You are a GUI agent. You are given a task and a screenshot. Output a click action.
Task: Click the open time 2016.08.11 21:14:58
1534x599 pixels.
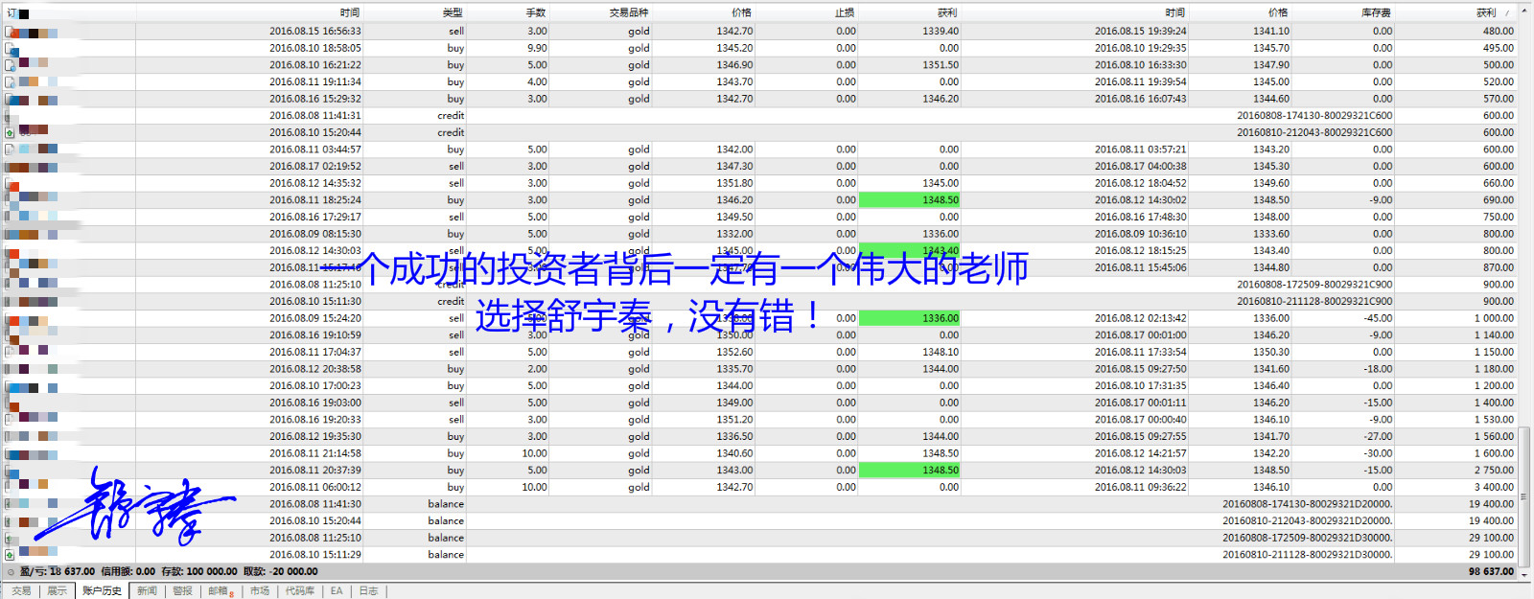(x=315, y=453)
